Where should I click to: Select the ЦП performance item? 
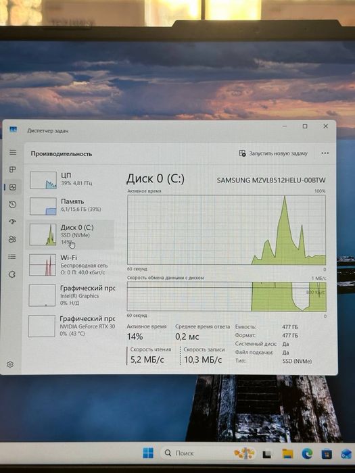tap(72, 180)
